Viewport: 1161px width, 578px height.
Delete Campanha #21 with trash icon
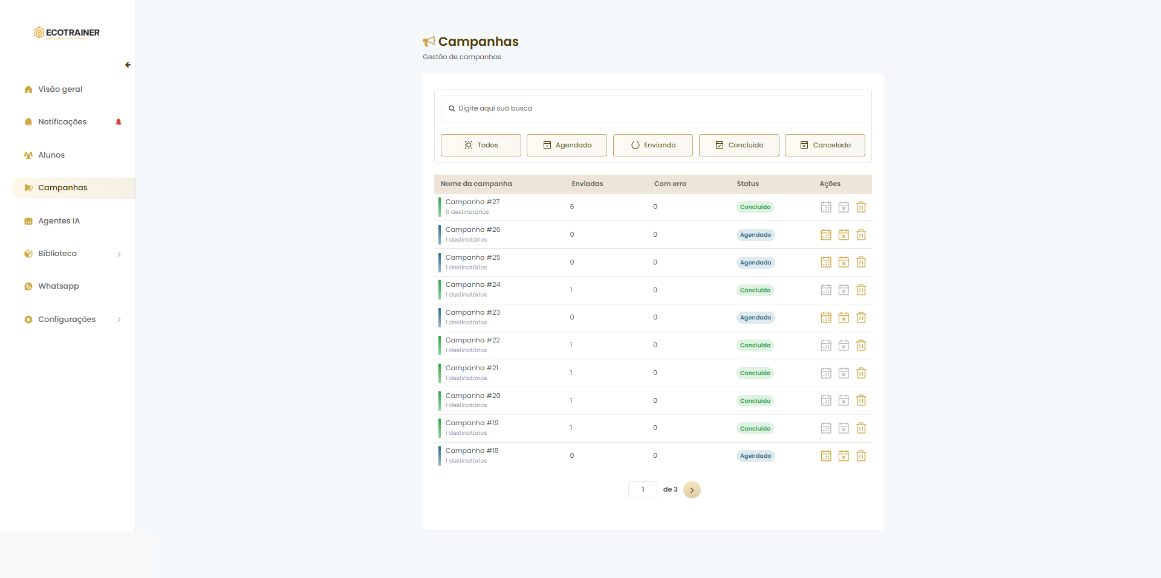(x=861, y=373)
